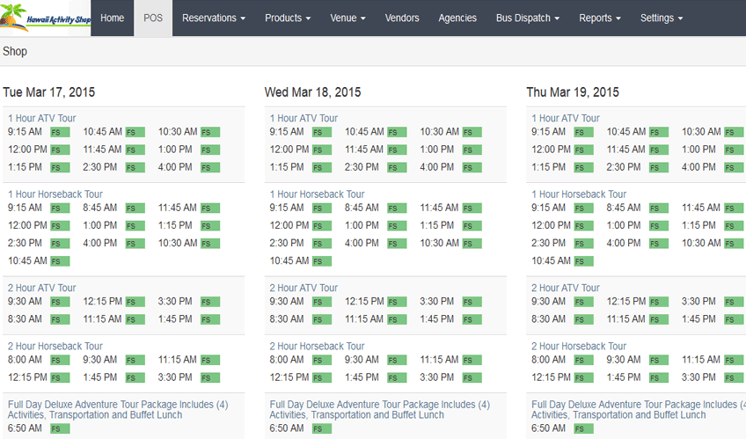Click FS badge for Wednesday 1 Hour Horseback 4:00 PM
Viewport: 746px width, 439px height.
tap(398, 244)
